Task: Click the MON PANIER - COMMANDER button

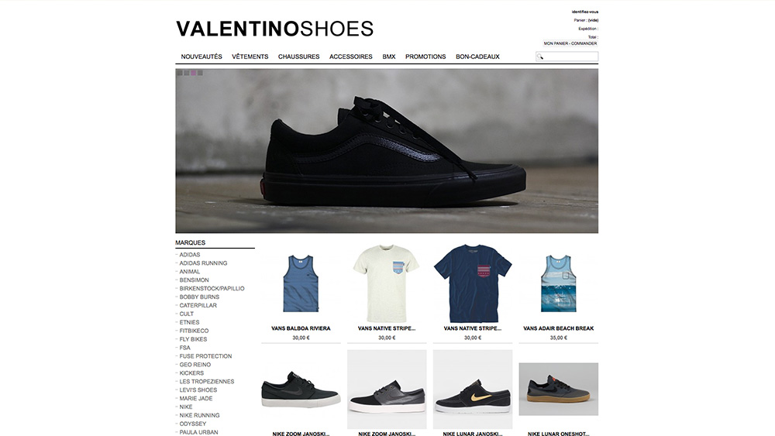Action: [x=570, y=43]
